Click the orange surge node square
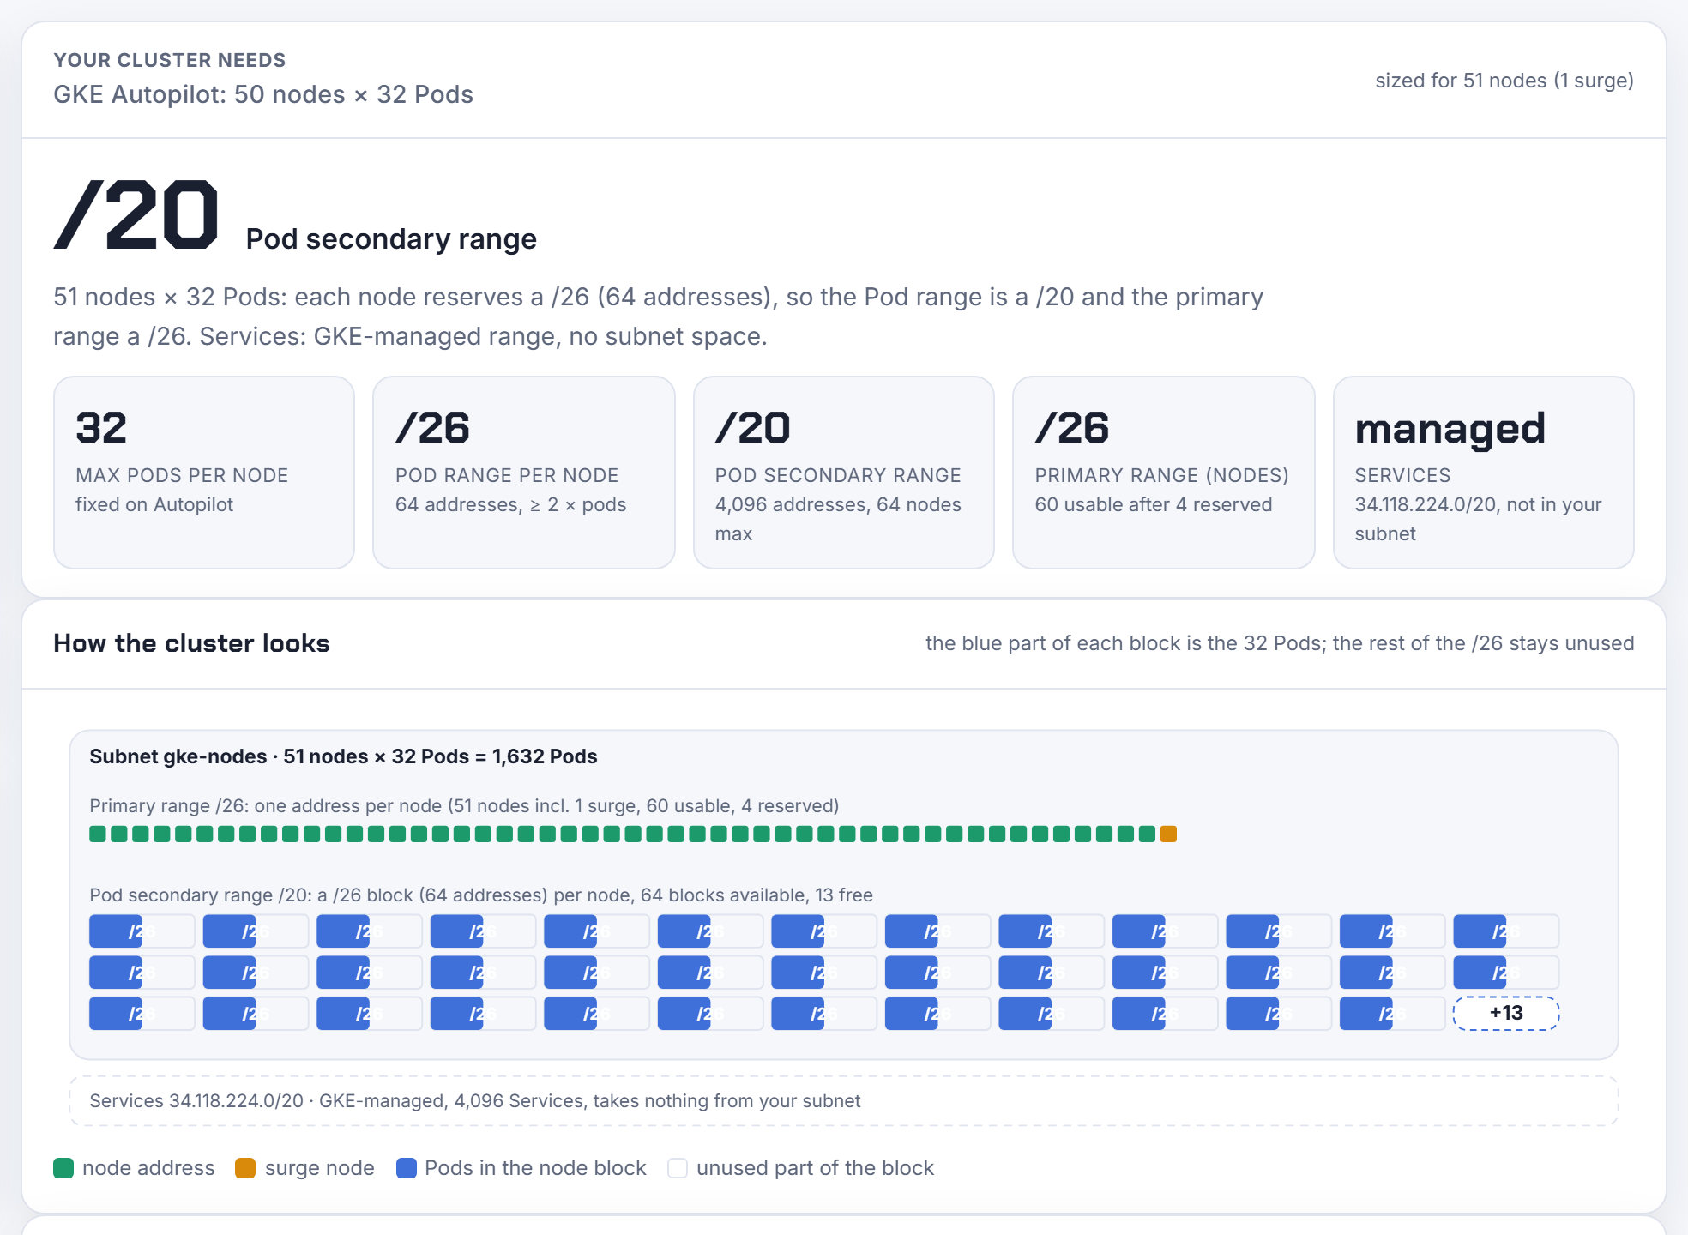Viewport: 1688px width, 1235px height. [x=1168, y=834]
